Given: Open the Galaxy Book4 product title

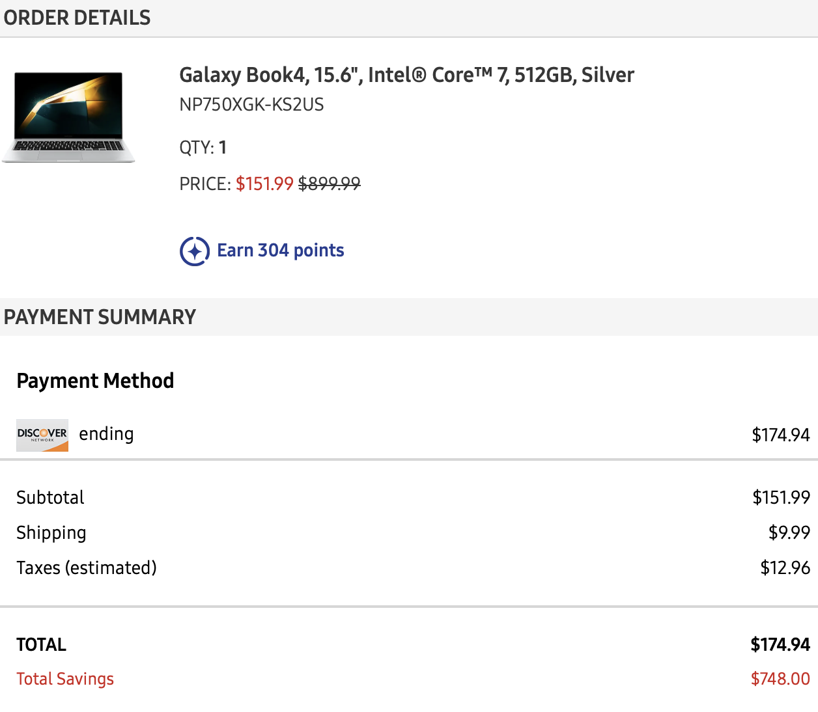Looking at the screenshot, I should pos(406,75).
